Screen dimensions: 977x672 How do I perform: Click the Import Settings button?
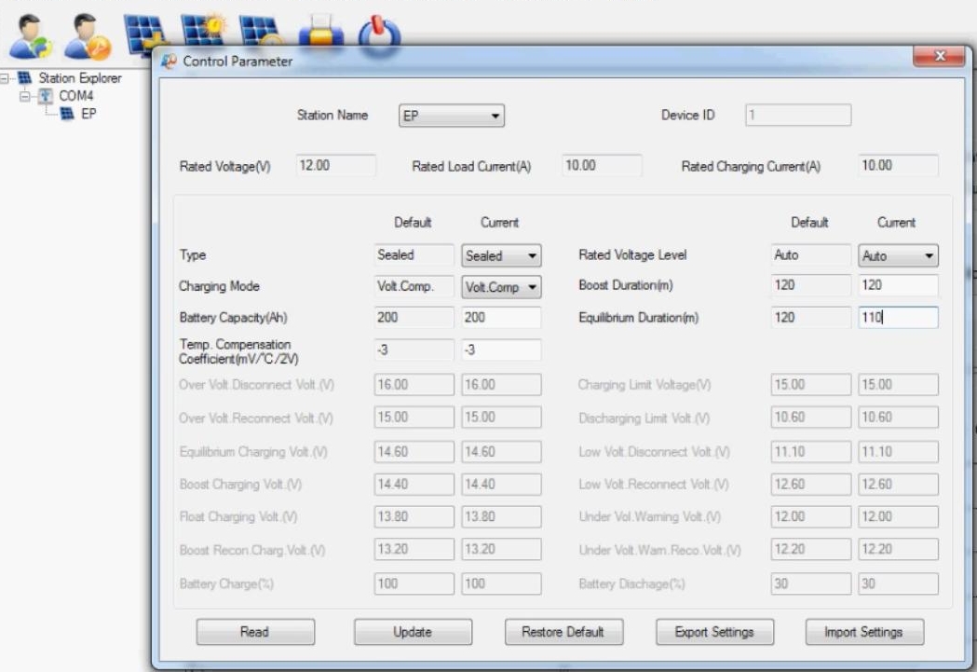click(x=863, y=632)
